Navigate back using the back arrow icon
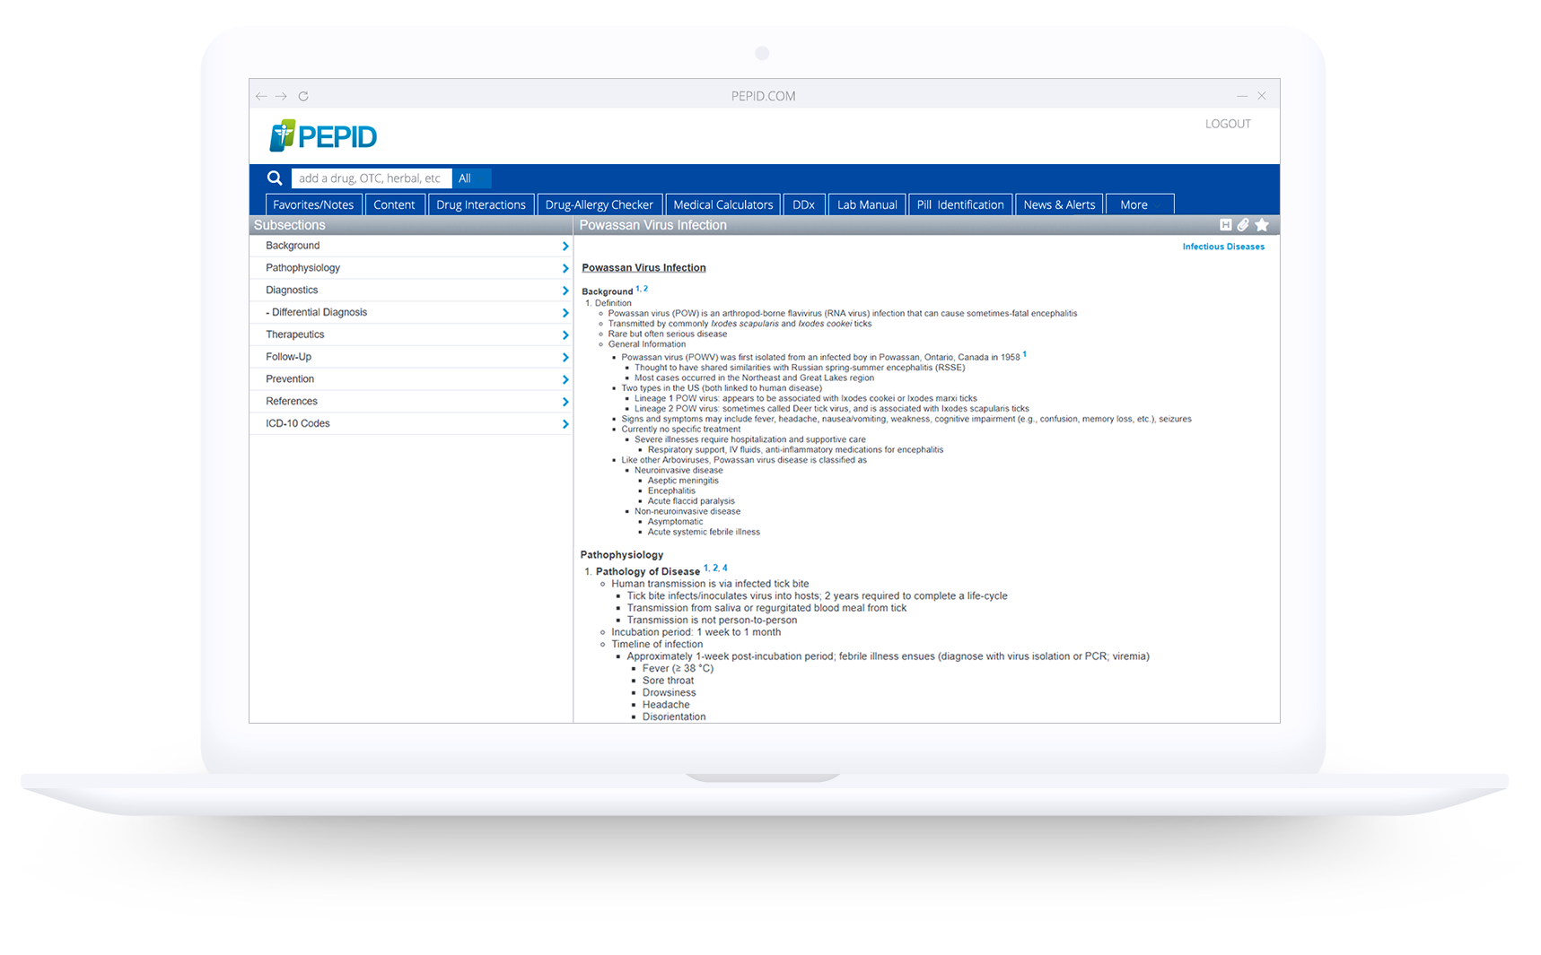 (261, 95)
